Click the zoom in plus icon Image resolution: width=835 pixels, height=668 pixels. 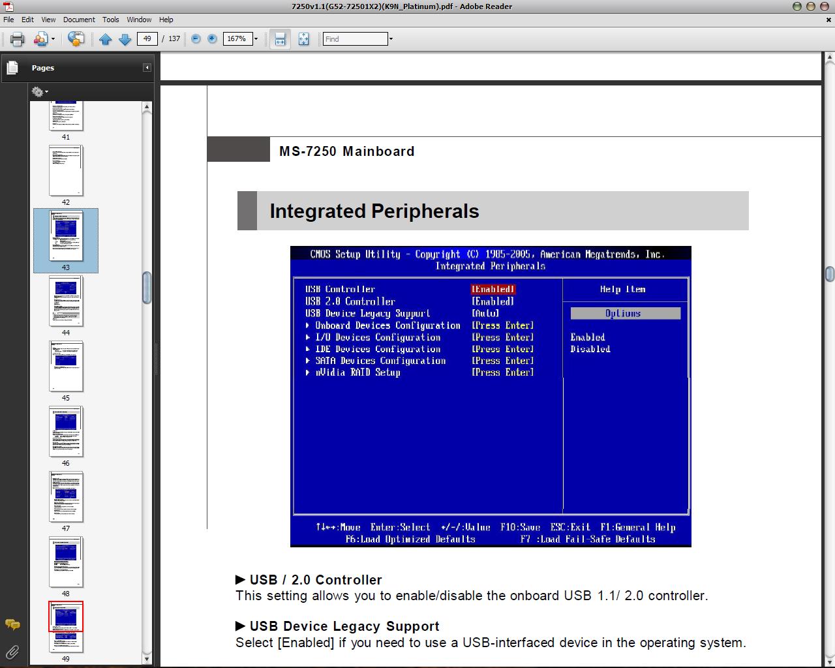click(212, 39)
